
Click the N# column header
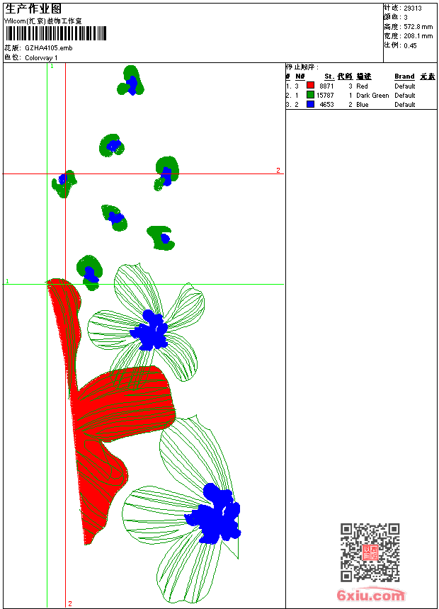coord(300,76)
